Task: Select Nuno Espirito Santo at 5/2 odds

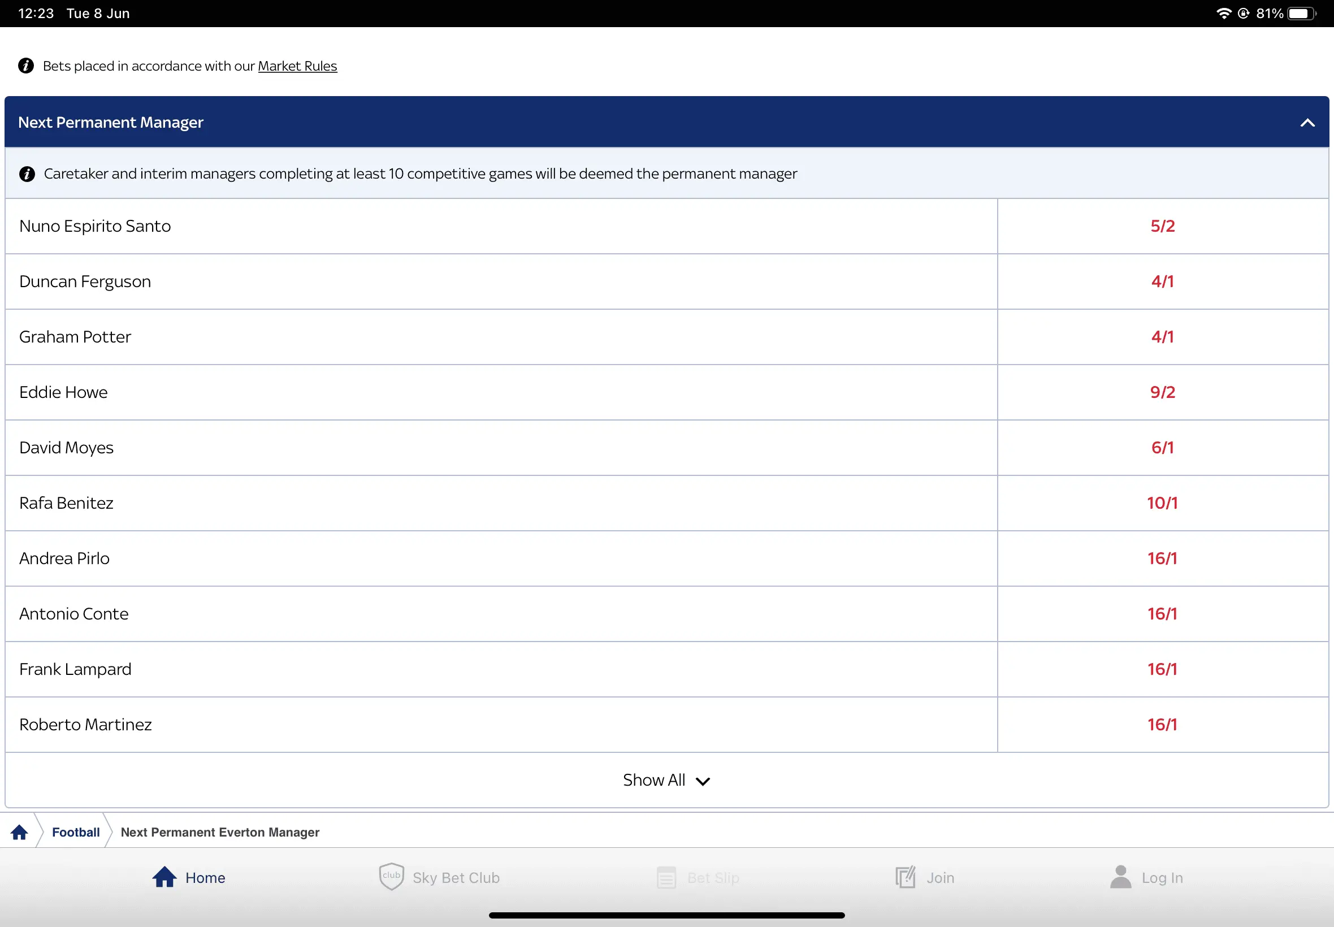Action: pos(1162,225)
